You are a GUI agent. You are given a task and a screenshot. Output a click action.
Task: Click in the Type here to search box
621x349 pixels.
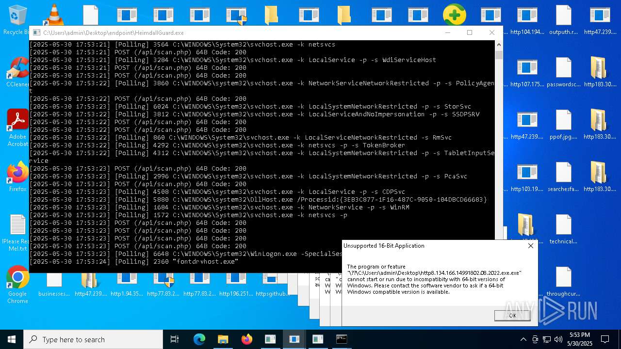[x=93, y=339]
